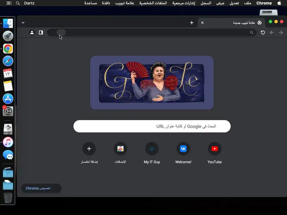
Task: Open the My IT Guy shortcut
Action: [x=152, y=153]
